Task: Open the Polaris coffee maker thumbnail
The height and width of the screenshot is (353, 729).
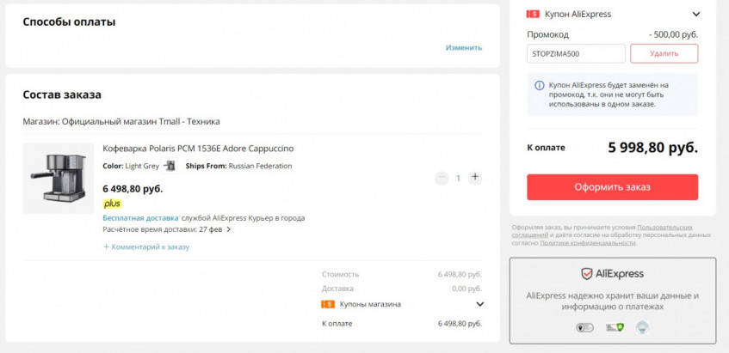Action: 59,178
